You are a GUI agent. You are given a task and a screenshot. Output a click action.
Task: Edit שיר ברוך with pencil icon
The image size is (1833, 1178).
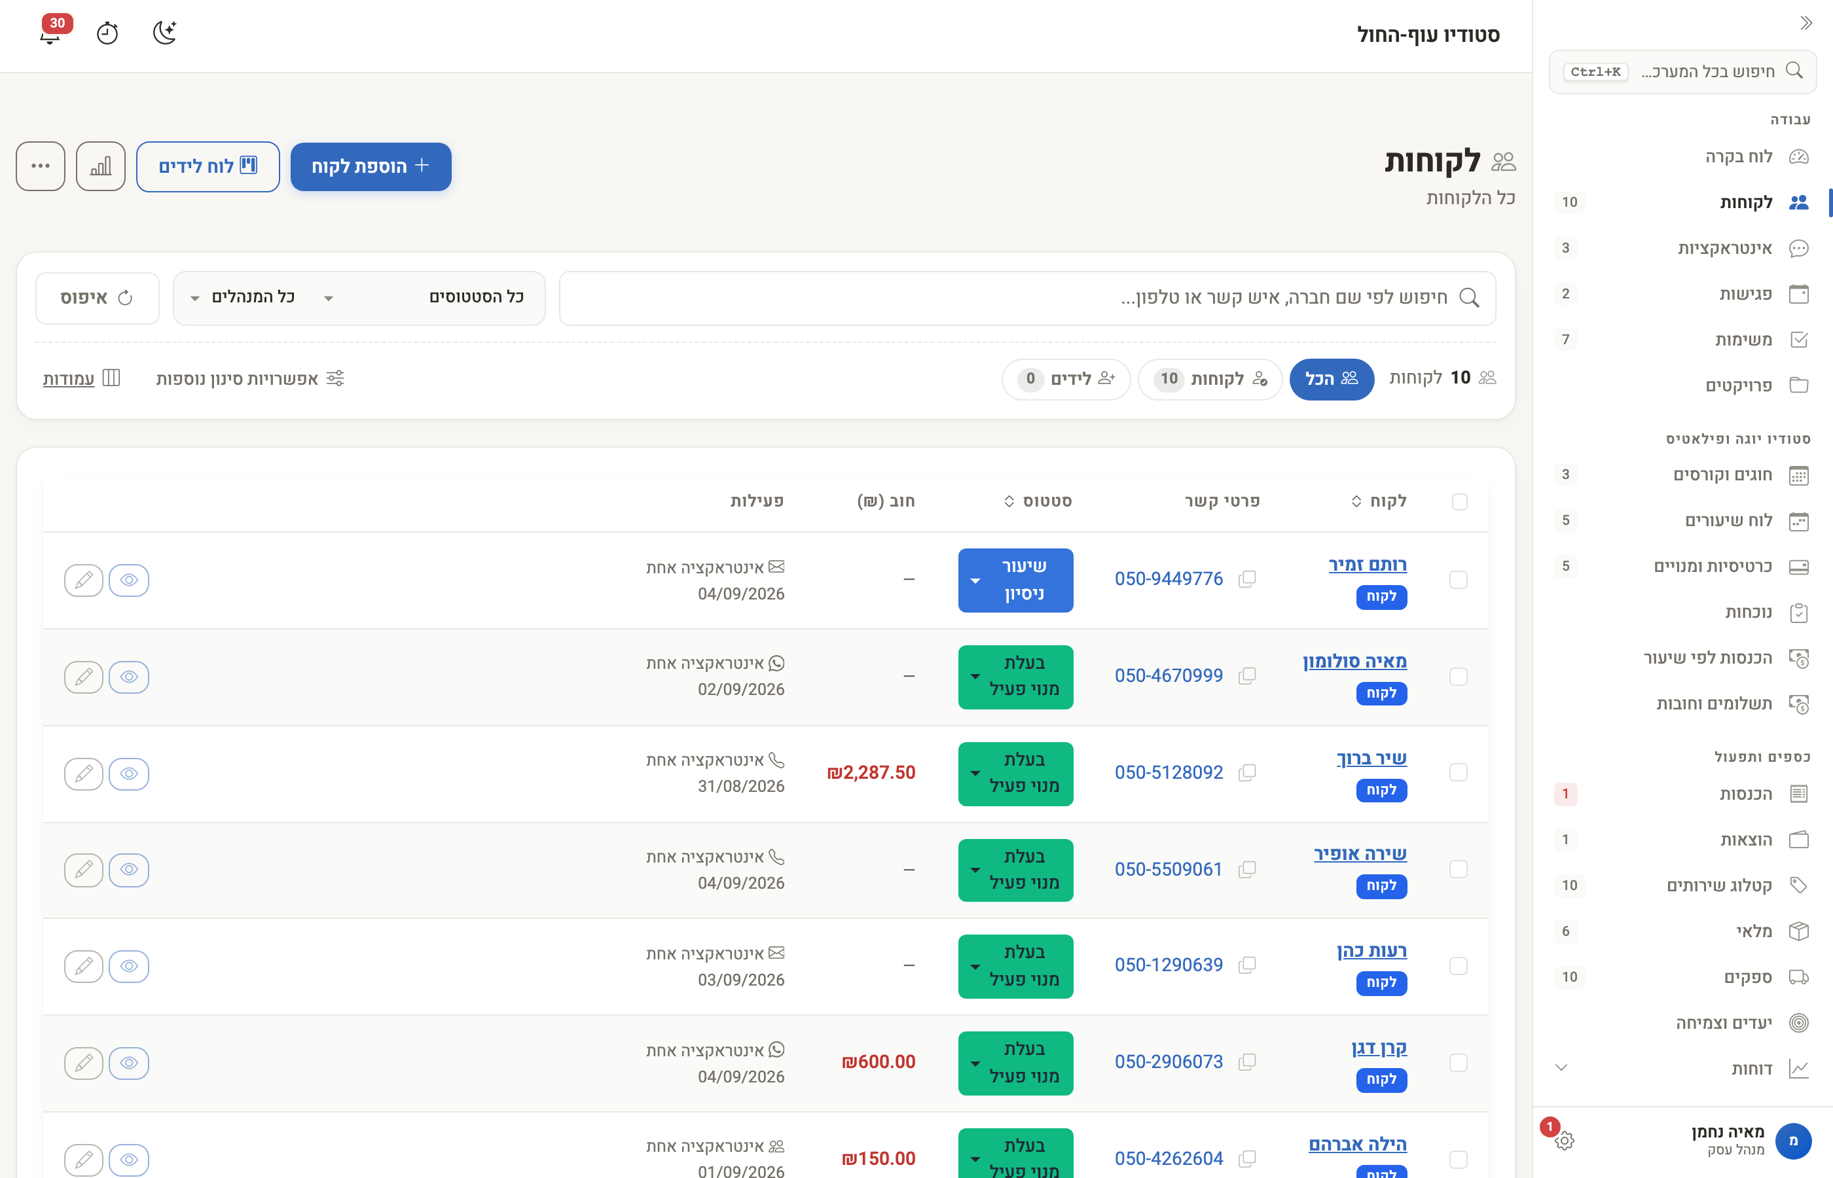pos(83,774)
